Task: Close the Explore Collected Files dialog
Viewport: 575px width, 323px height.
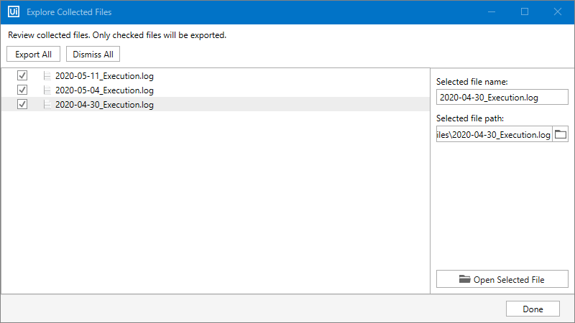Action: click(x=558, y=12)
